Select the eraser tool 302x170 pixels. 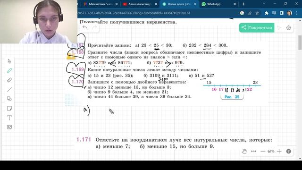[x=9, y=80]
